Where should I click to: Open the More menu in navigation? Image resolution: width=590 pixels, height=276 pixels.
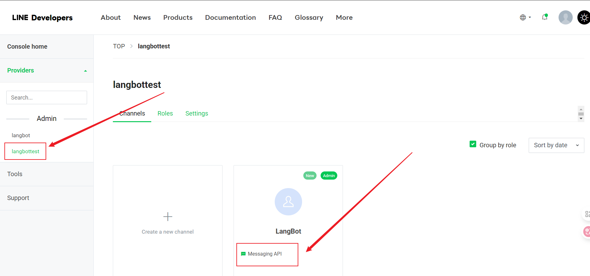click(x=344, y=18)
